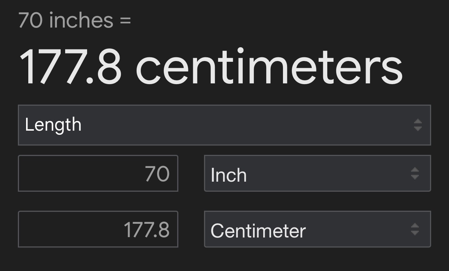Click the "70 inches =" heading text
Viewport: 449px width, 271px height.
(74, 20)
